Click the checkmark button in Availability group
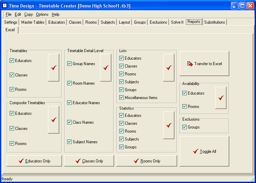This screenshot has height=183, width=256. 221,98
